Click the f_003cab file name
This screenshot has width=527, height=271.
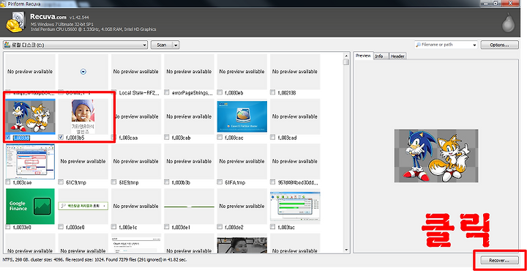(182, 138)
